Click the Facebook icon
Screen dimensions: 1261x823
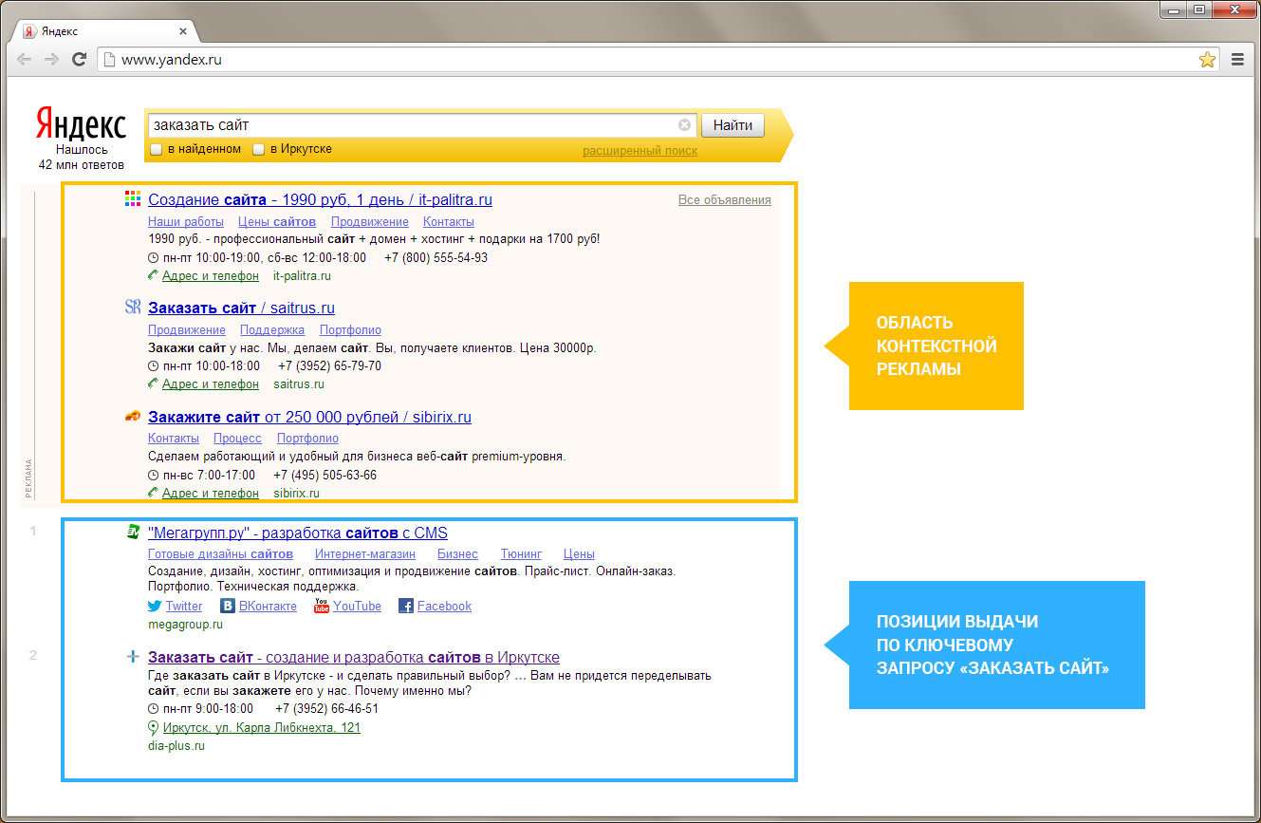pyautogui.click(x=406, y=606)
